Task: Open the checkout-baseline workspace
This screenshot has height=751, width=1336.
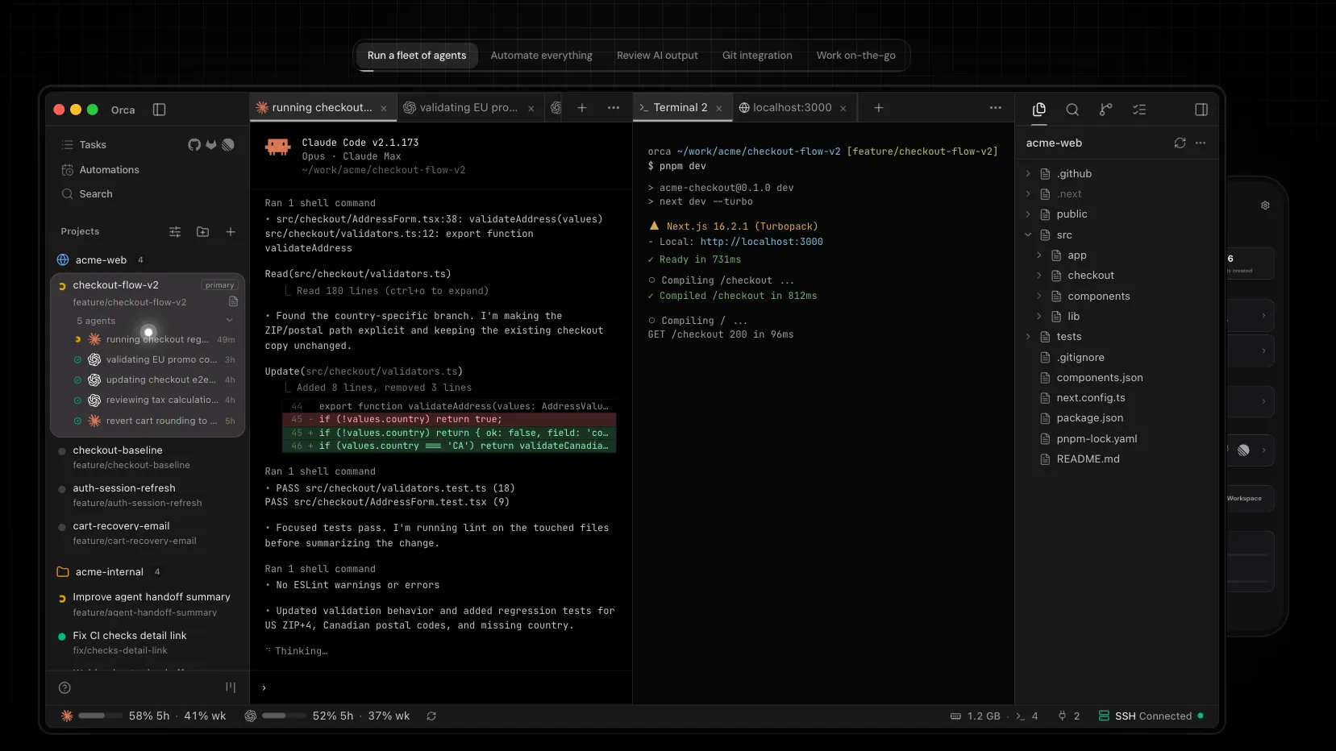Action: [x=147, y=458]
